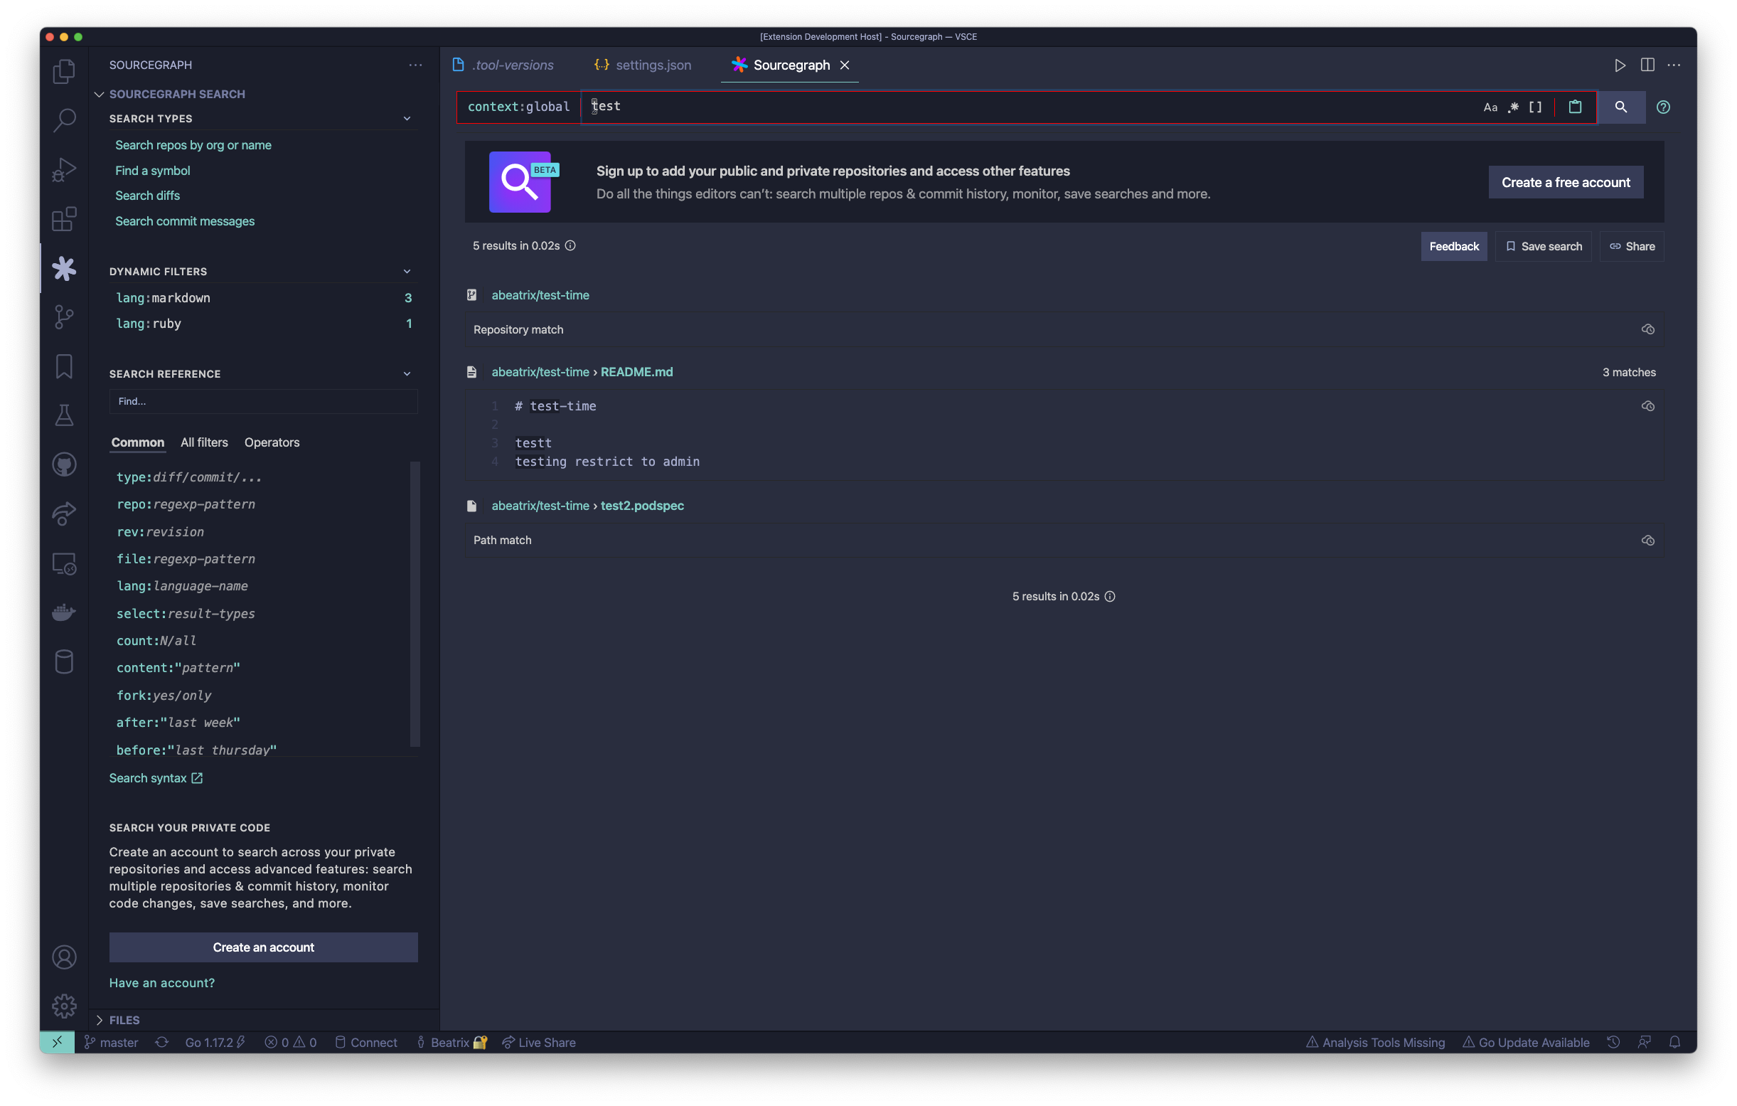Image resolution: width=1737 pixels, height=1106 pixels.
Task: Open the Extensions view icon
Action: (63, 218)
